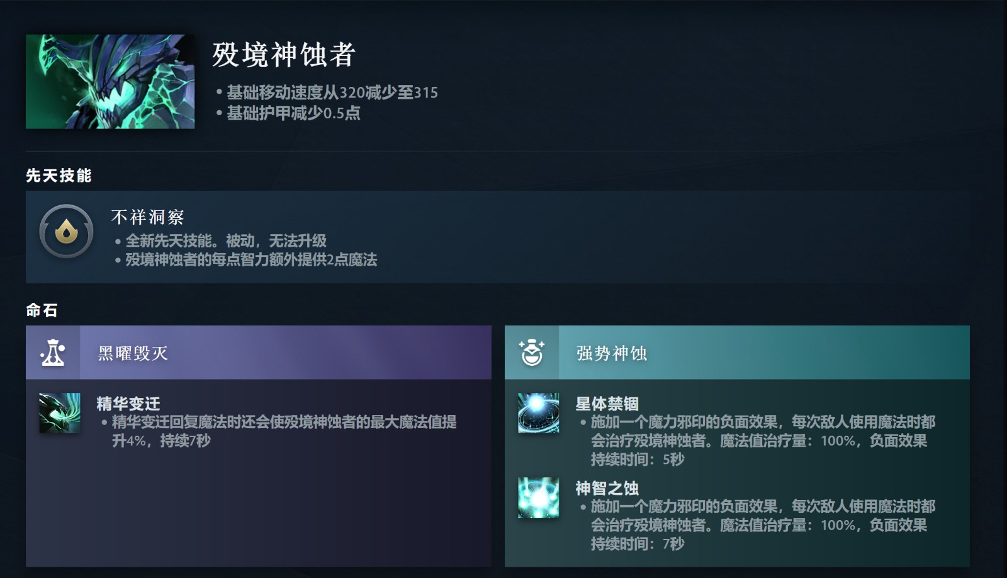Click the 神智之蚀 ability icon
Screen dimensions: 1007x578
539,497
